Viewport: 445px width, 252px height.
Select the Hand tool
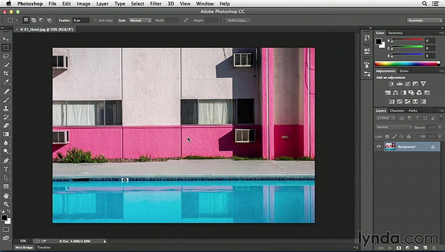pos(6,196)
